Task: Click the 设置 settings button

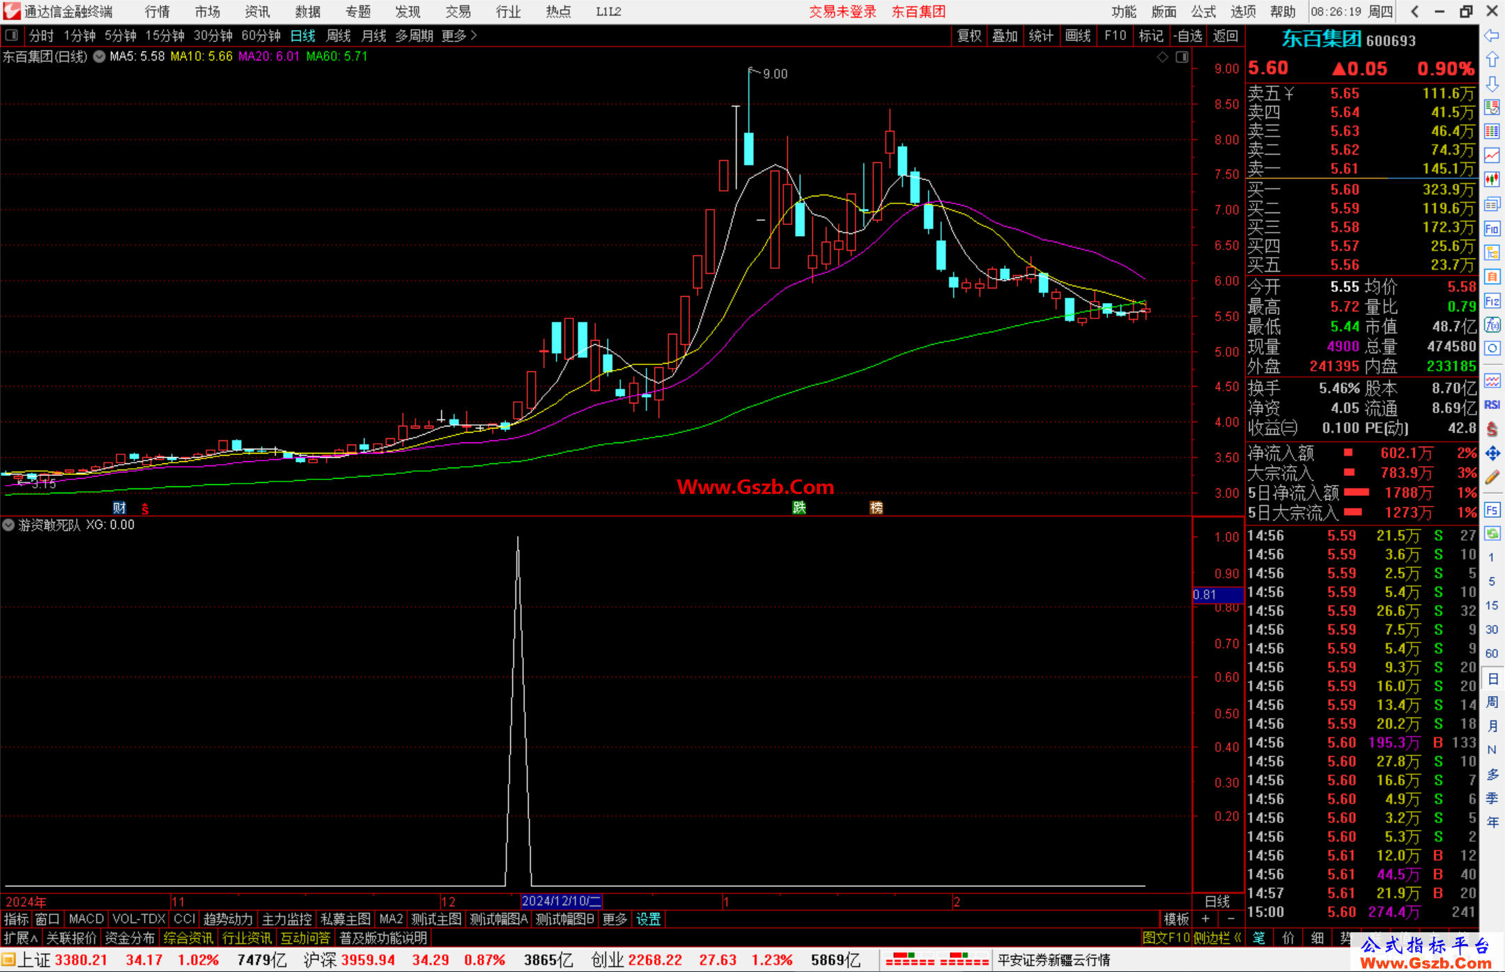Action: click(648, 919)
